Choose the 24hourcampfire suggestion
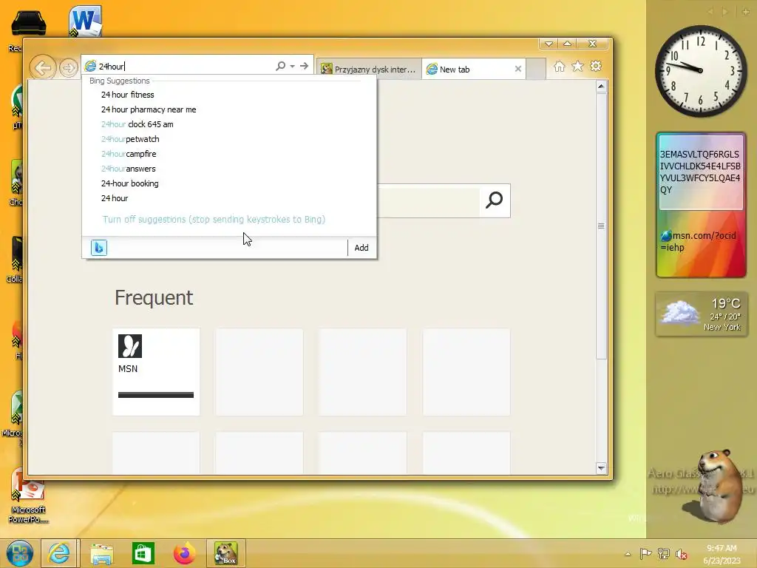Screen dimensions: 757x568 (x=229, y=154)
